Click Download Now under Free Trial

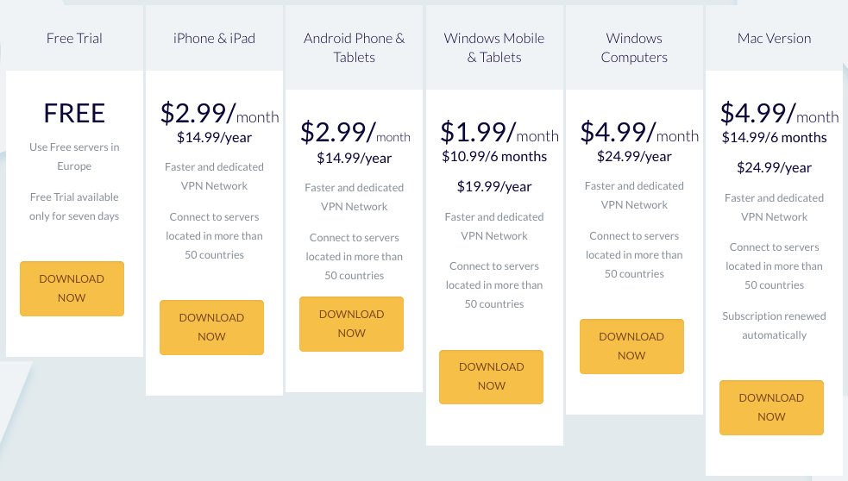pyautogui.click(x=72, y=289)
